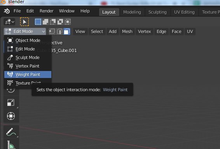
Task: Select the Rotate tool icon
Action: [11, 90]
